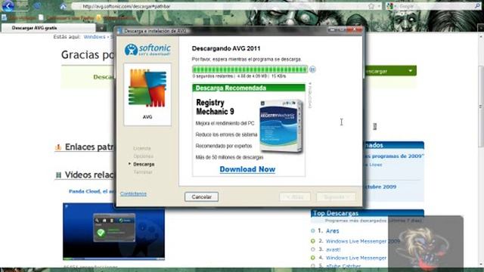Click the bookmark star in address bar
The image size is (484, 272).
tap(371, 6)
